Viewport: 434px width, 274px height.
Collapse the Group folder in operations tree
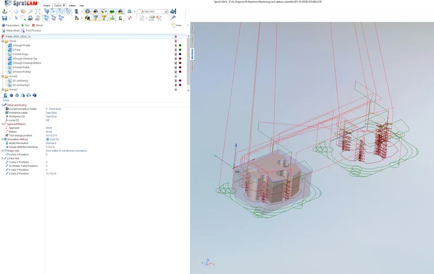(x=3, y=41)
